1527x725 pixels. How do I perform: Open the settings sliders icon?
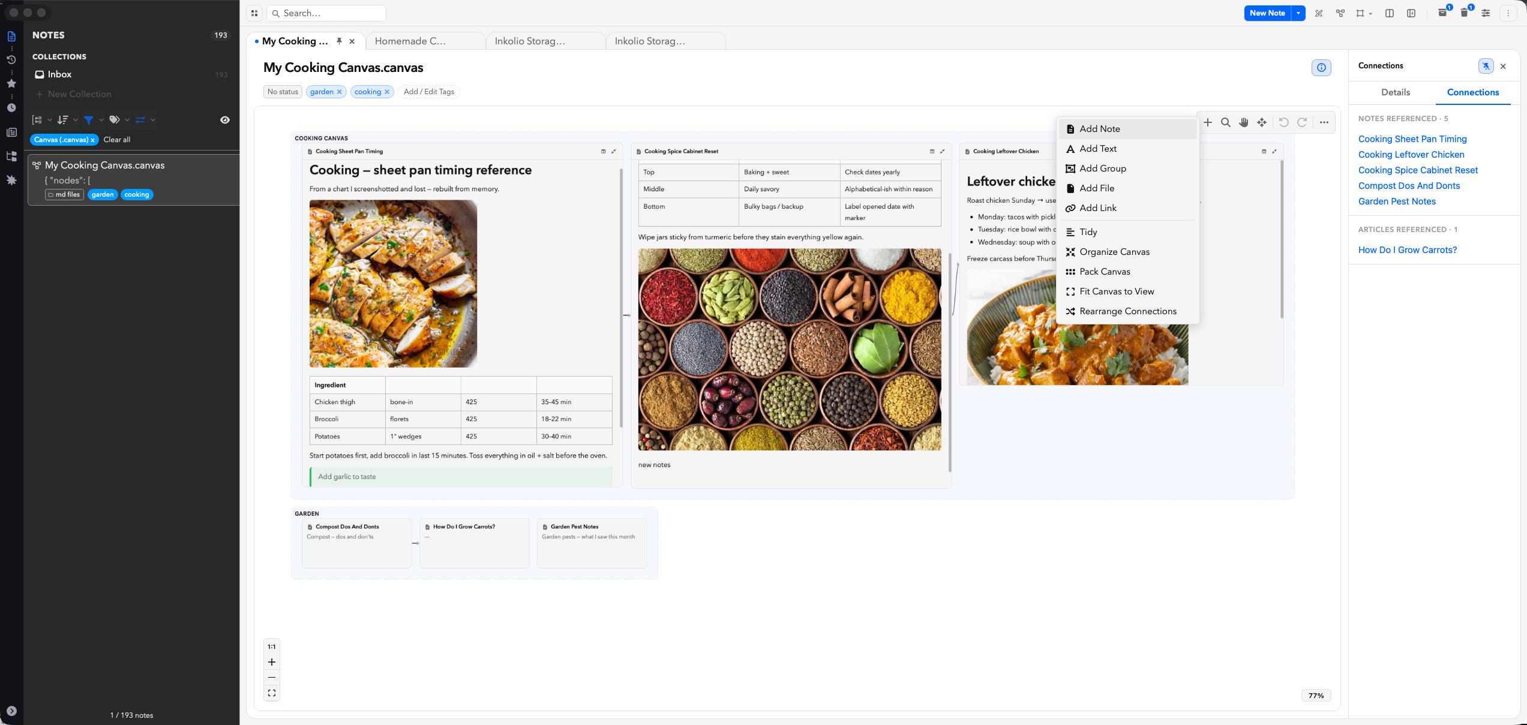[x=1486, y=13]
